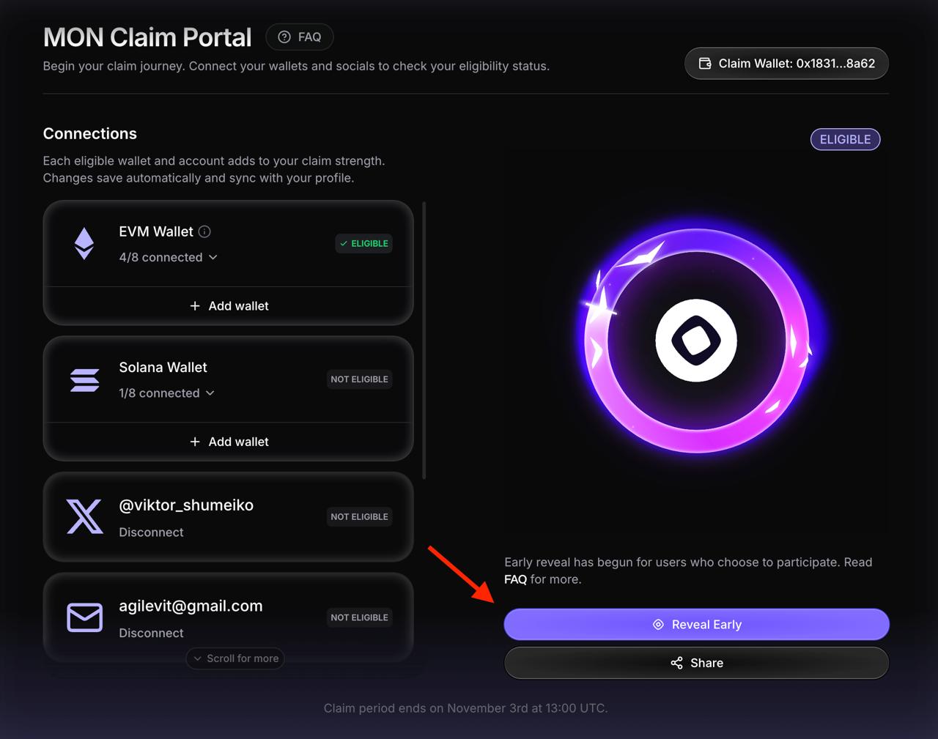Click the MON token emblem in glowing ring
The height and width of the screenshot is (739, 938).
(x=696, y=341)
